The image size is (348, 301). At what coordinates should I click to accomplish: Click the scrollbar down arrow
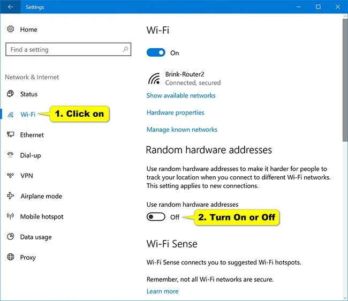[345, 298]
